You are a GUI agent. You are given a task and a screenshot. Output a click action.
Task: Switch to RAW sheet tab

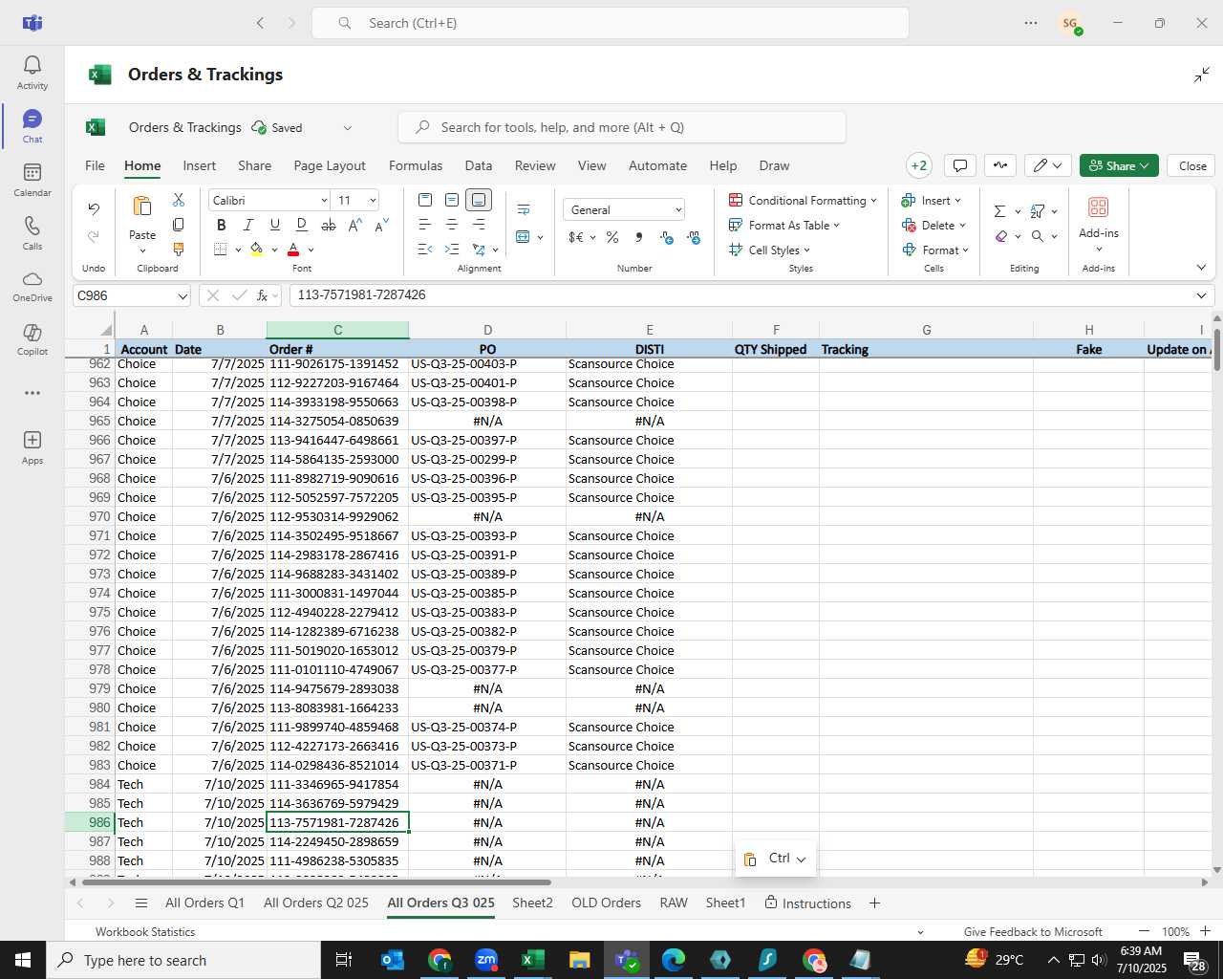tap(674, 903)
